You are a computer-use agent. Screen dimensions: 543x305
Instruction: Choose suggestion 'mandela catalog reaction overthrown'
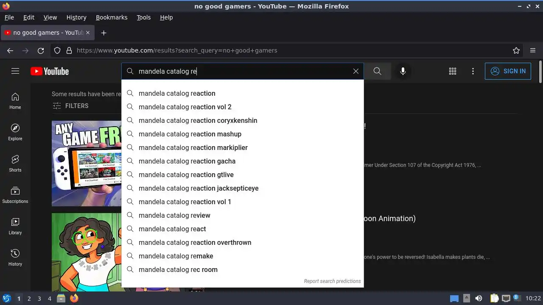coord(243,242)
